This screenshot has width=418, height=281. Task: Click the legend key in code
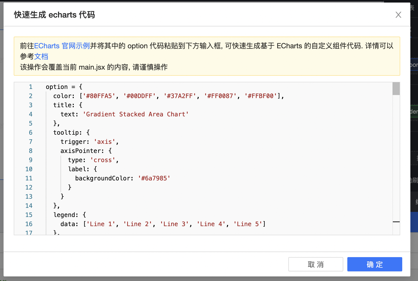tap(64, 215)
